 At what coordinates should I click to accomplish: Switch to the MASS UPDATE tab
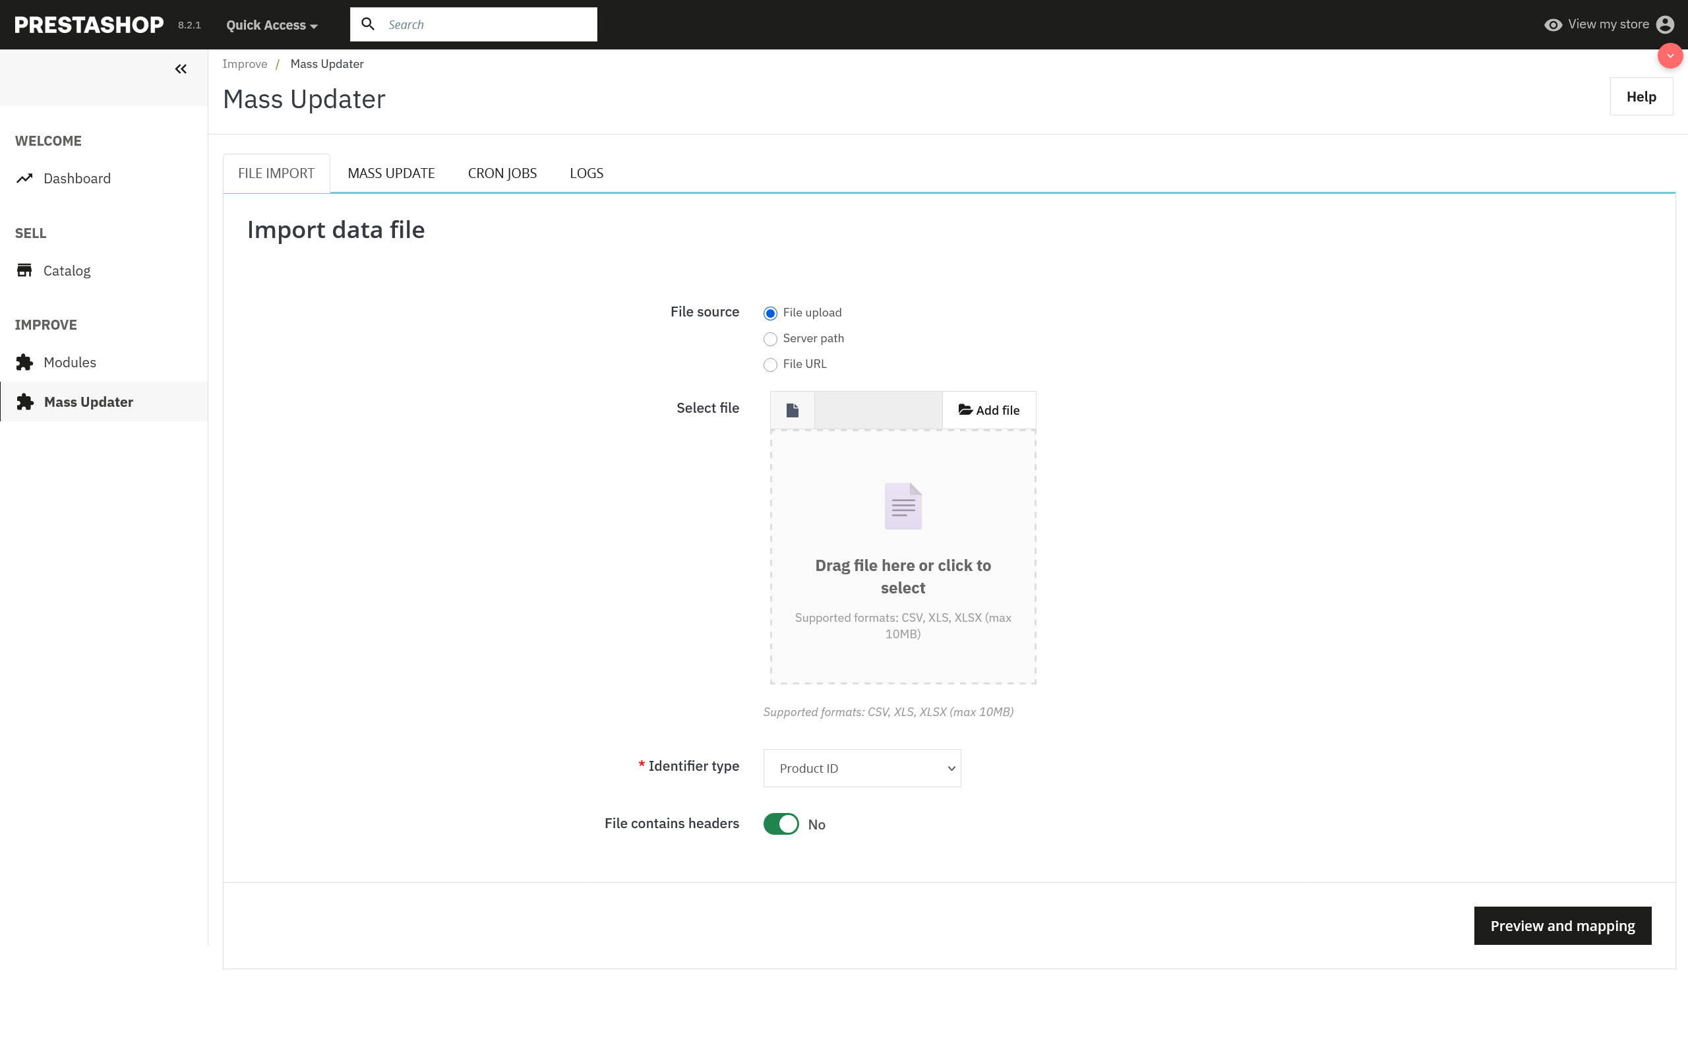392,173
